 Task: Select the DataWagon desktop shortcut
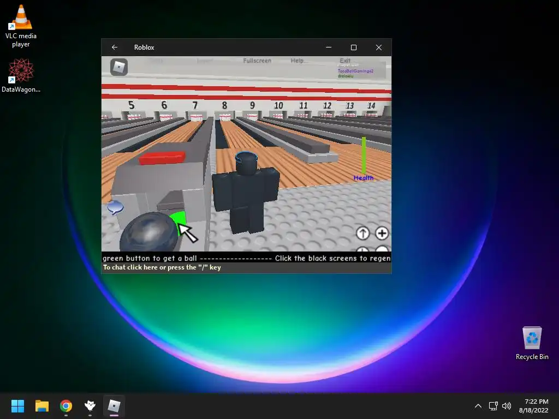[21, 76]
